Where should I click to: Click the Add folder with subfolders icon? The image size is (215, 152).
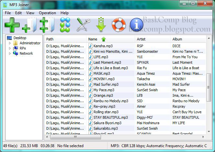pyautogui.click(x=47, y=25)
